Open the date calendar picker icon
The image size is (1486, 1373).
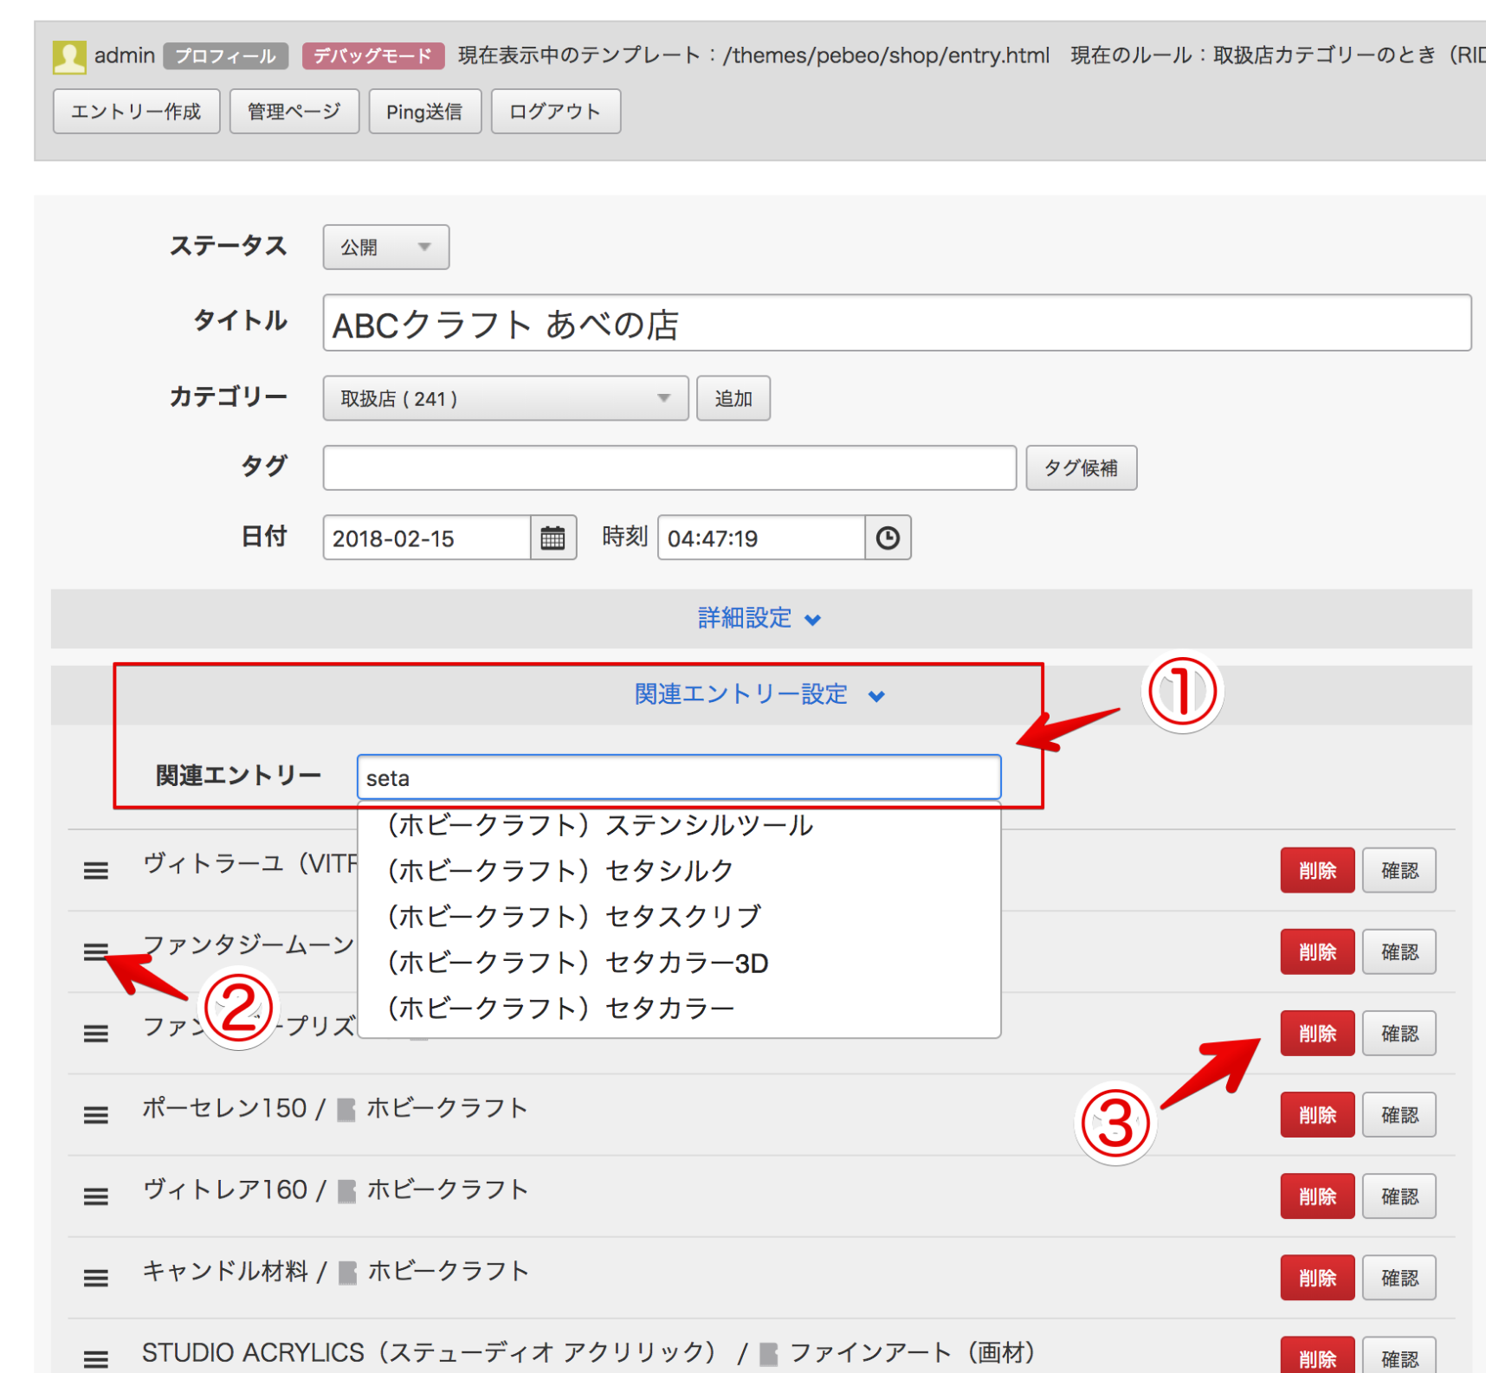pos(552,538)
